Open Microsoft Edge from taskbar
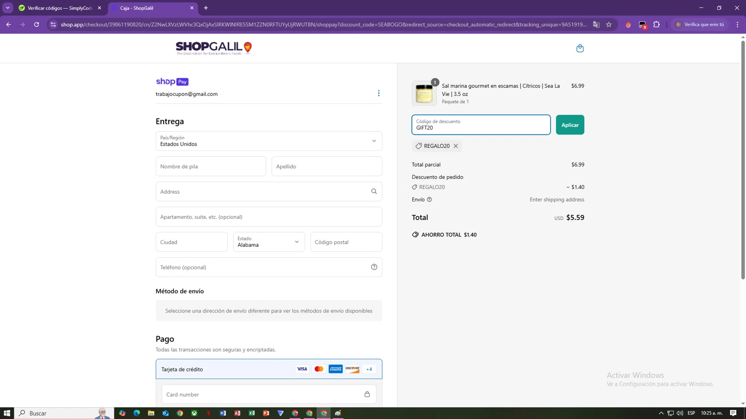746x419 pixels. (x=137, y=413)
